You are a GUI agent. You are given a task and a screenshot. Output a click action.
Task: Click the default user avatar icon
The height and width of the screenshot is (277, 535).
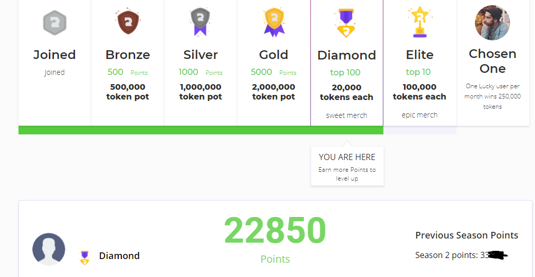[49, 249]
